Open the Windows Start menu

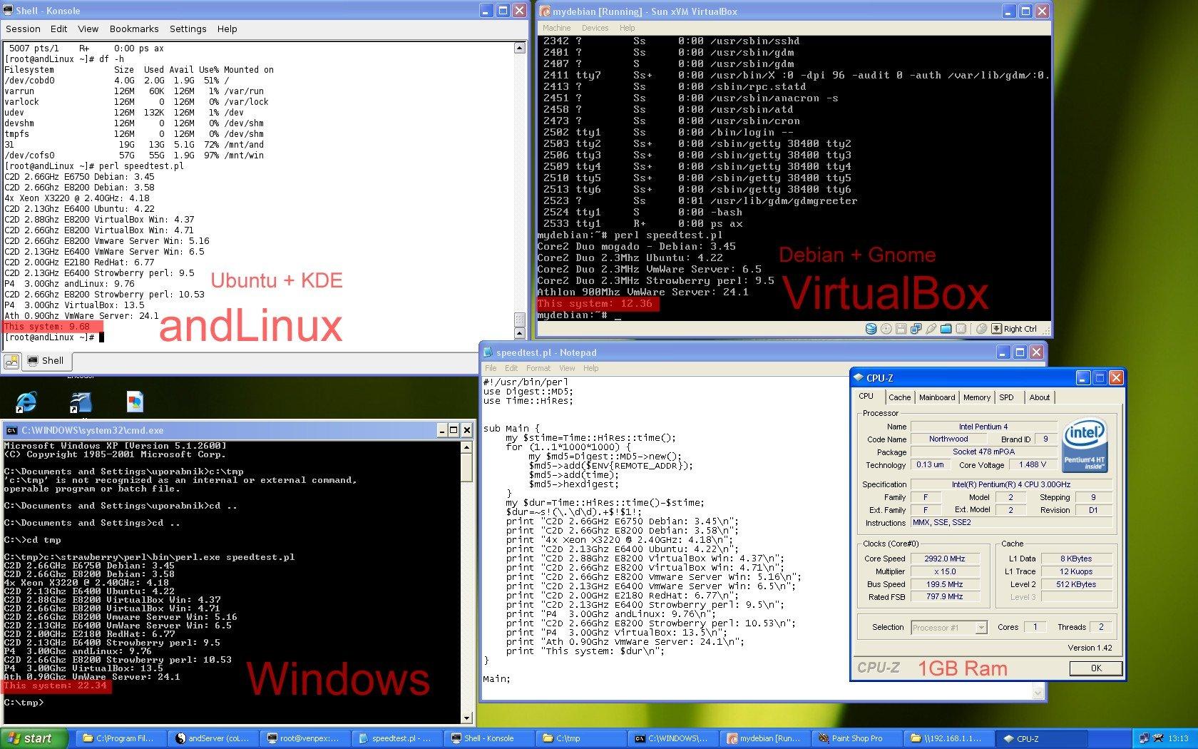tap(34, 738)
